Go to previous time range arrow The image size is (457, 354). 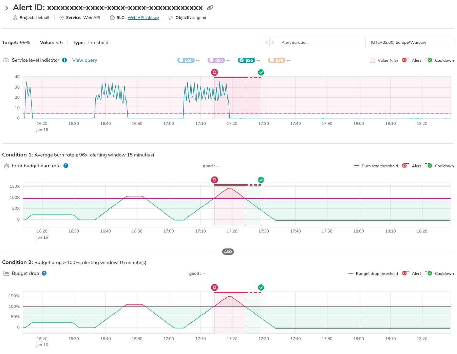coord(267,42)
